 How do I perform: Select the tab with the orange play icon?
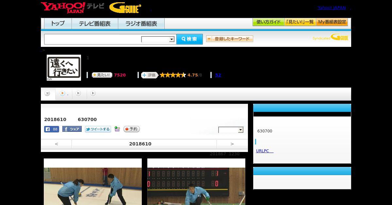63,93
